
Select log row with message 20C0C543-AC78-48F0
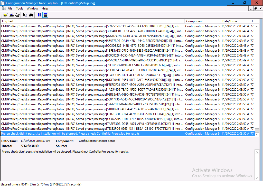128,70
